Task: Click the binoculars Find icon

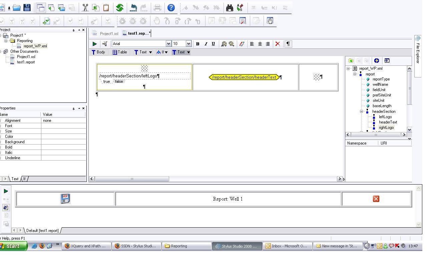Action: coord(230,8)
